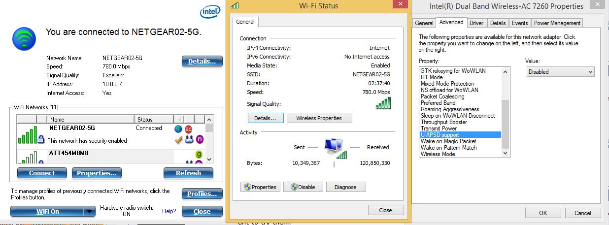
Task: Click the globe internet icon in NETGEAR02-5G row
Action: pyautogui.click(x=178, y=129)
